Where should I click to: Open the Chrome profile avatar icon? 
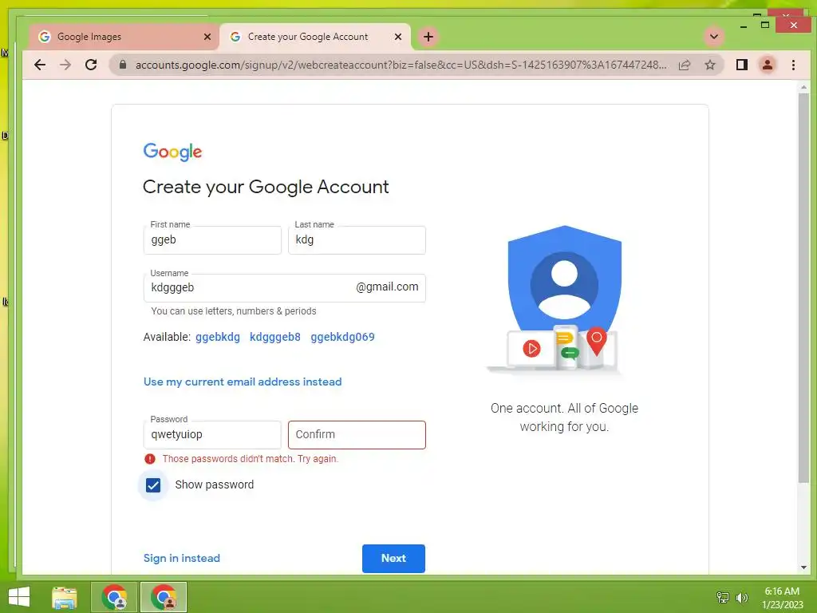(768, 65)
